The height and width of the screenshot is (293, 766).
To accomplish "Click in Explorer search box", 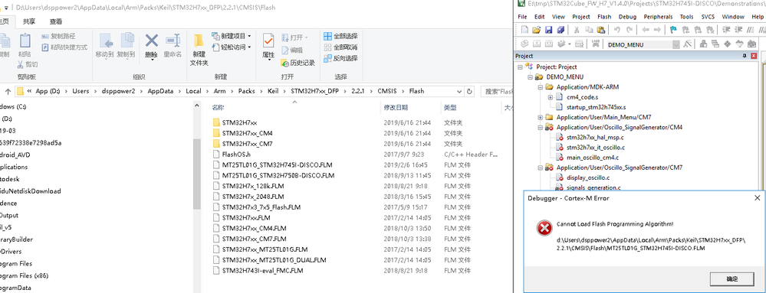I will (x=497, y=91).
